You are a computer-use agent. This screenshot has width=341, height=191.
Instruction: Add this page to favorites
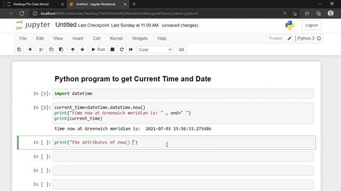295,13
